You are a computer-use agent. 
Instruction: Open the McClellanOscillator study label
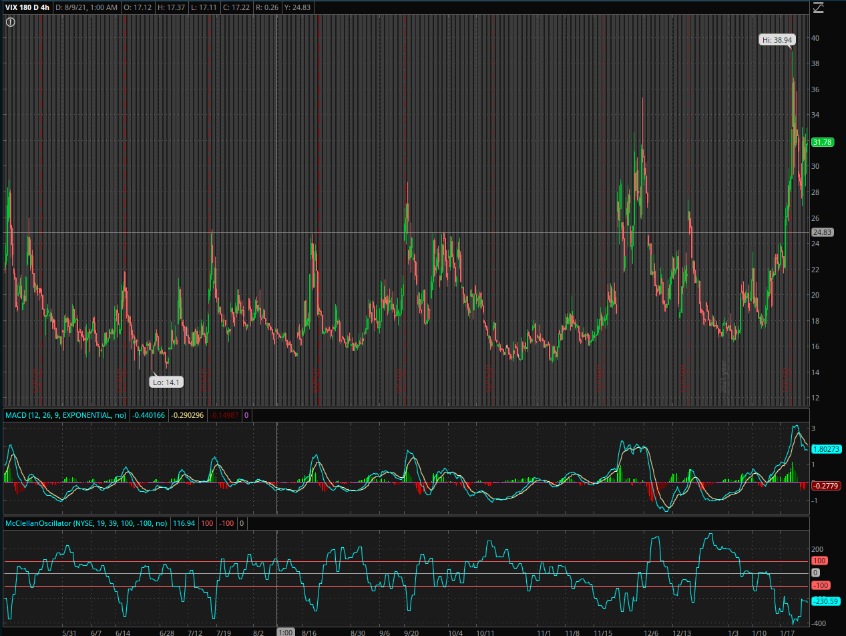tap(86, 523)
